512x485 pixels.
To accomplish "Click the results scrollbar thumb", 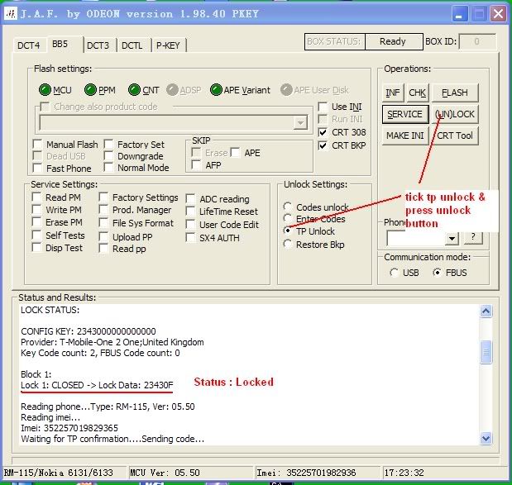I will point(486,352).
